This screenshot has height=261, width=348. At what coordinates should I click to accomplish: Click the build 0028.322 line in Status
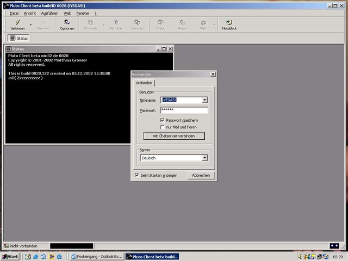59,73
